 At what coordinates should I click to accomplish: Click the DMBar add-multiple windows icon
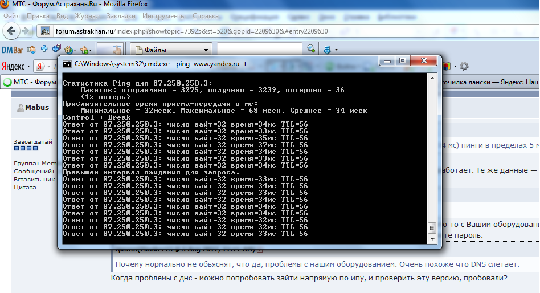56,48
